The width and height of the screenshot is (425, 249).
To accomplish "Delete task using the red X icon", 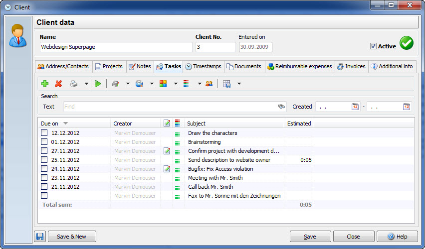I will tap(58, 84).
